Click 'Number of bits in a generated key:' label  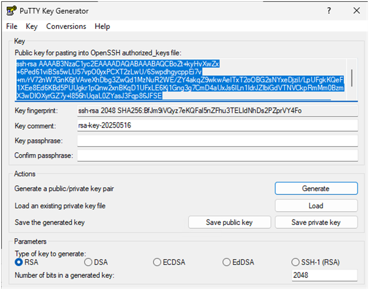64,275
